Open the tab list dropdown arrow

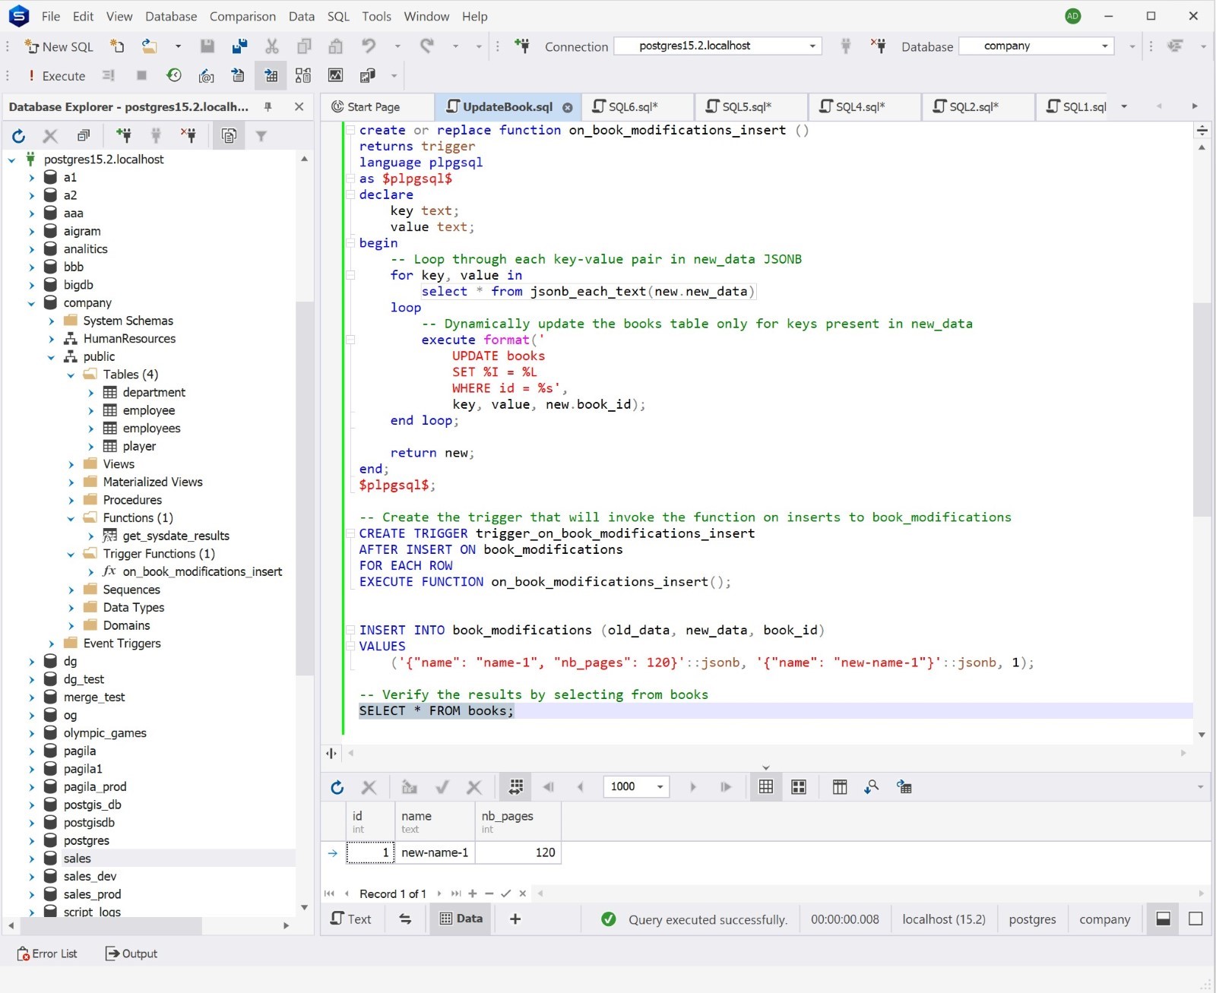pyautogui.click(x=1124, y=107)
